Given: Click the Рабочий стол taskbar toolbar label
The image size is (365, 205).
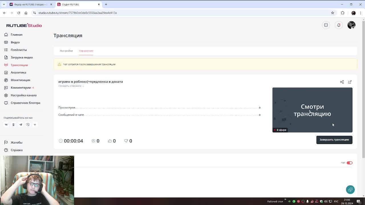Looking at the screenshot, I should click(275, 202).
